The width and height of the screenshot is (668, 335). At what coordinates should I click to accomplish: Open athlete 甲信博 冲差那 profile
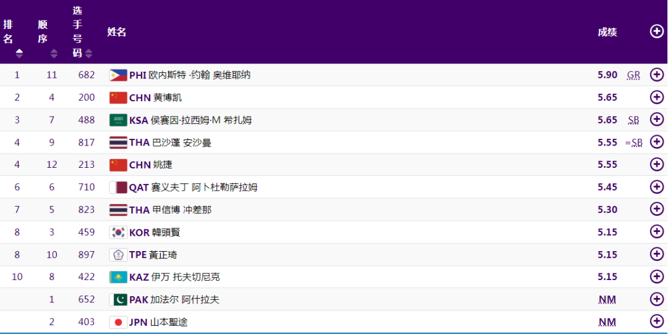182,210
